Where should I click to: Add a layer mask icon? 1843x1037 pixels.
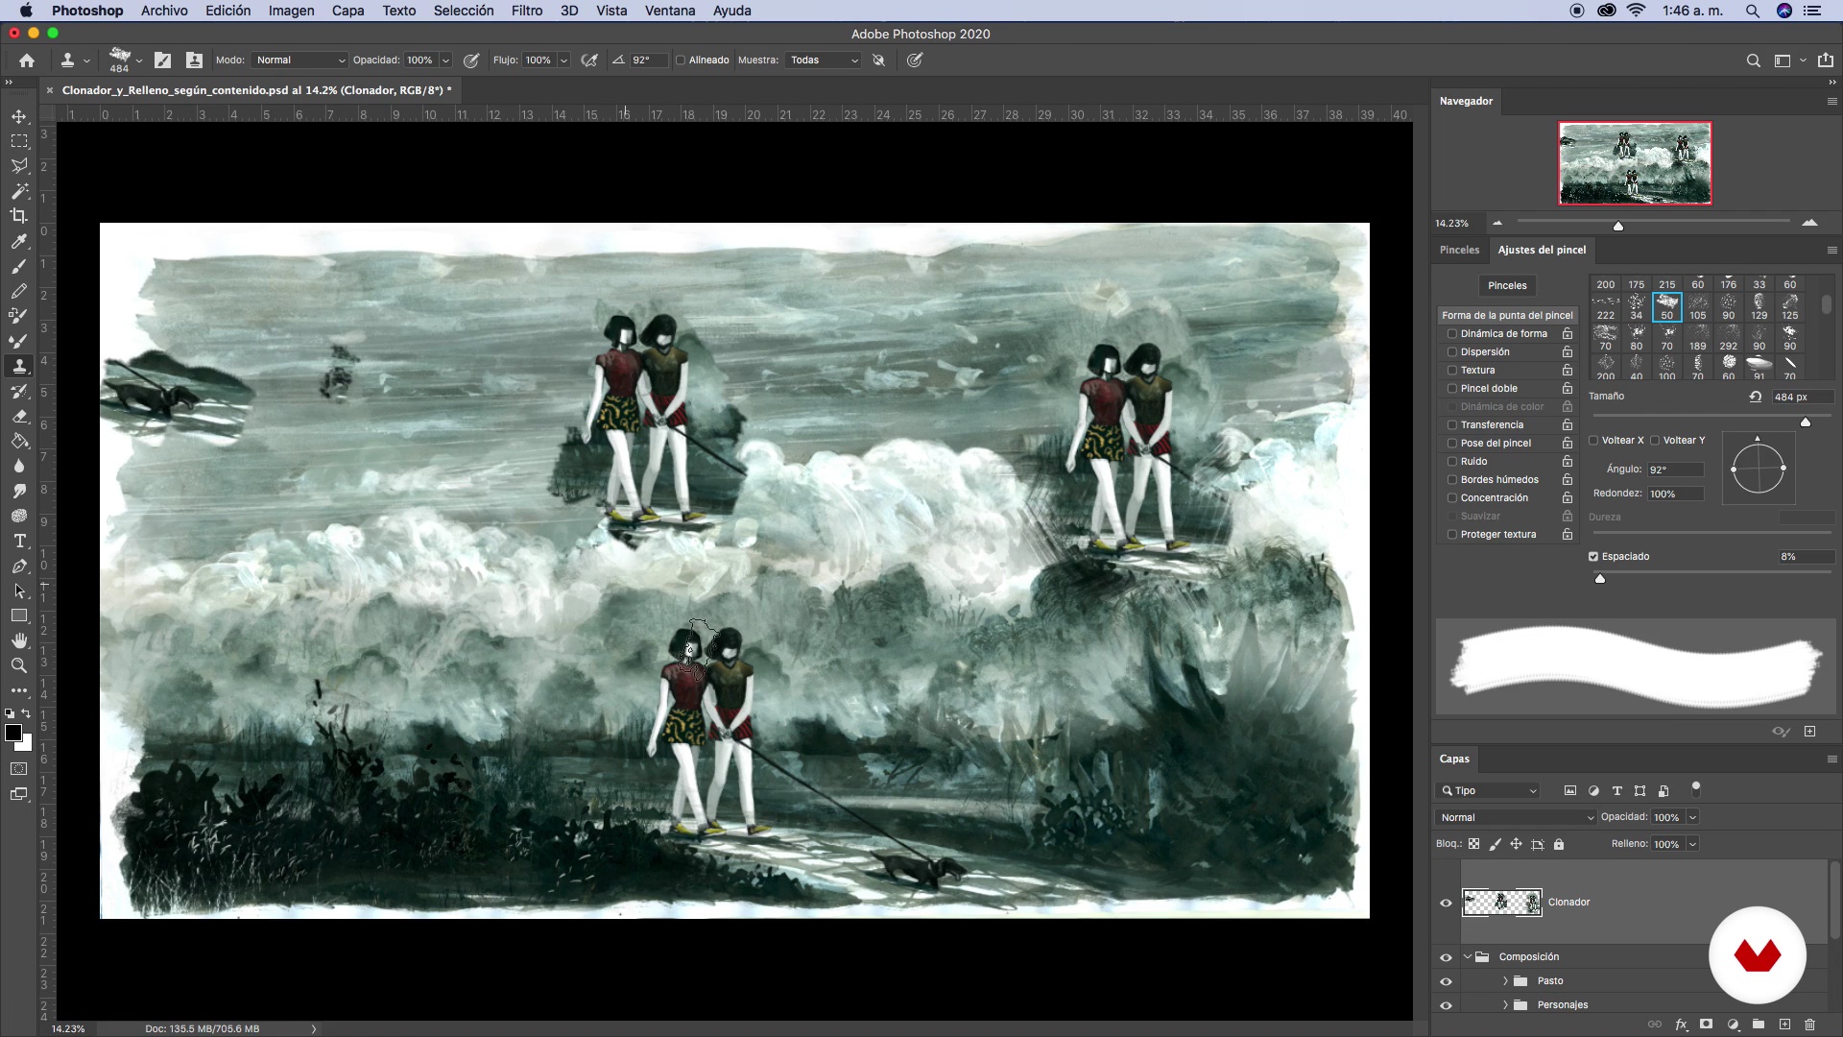click(1706, 1025)
